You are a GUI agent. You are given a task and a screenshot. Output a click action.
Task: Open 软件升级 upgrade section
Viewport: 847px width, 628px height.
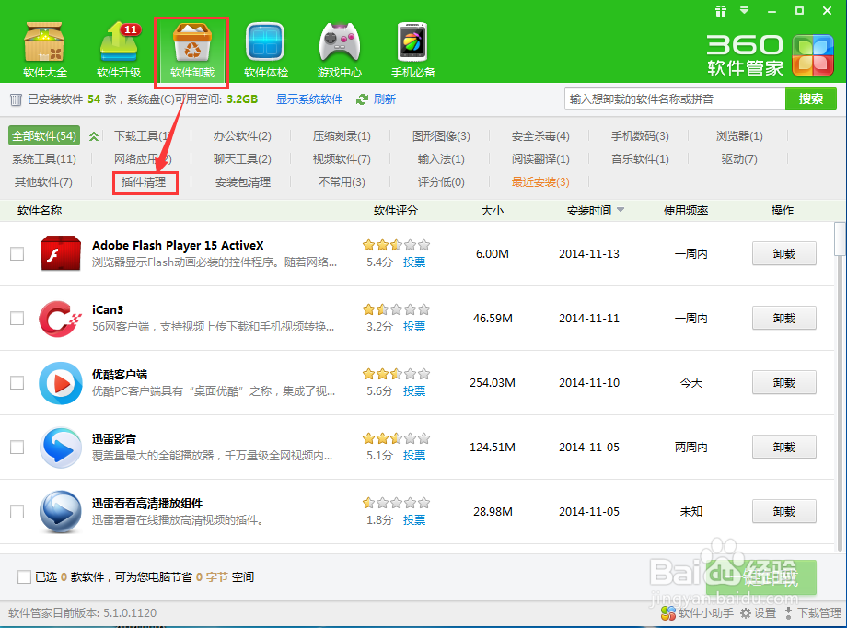click(119, 50)
